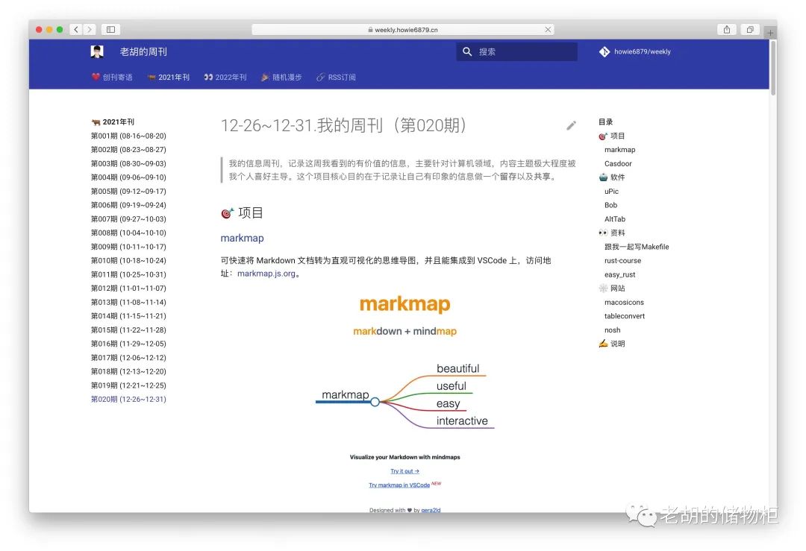
Task: Click the Safari back arrow button
Action: pos(76,29)
